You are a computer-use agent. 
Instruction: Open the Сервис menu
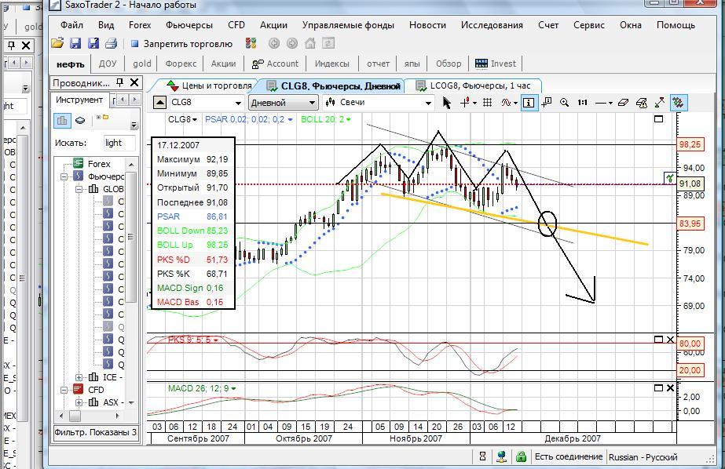pos(589,25)
